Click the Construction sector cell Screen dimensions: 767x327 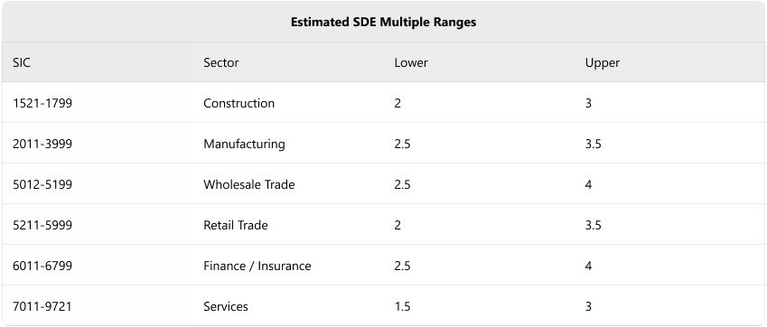[x=239, y=103]
